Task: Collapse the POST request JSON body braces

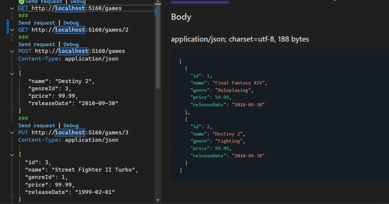Action: [12, 74]
